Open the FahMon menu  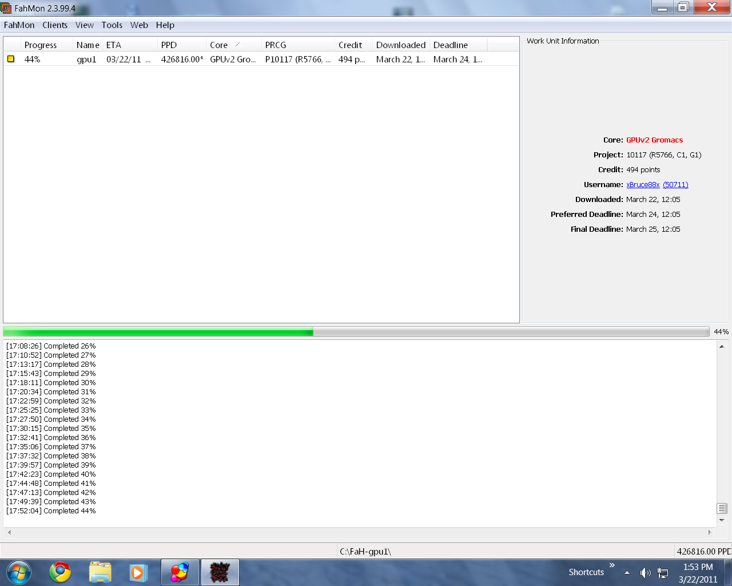click(x=19, y=25)
